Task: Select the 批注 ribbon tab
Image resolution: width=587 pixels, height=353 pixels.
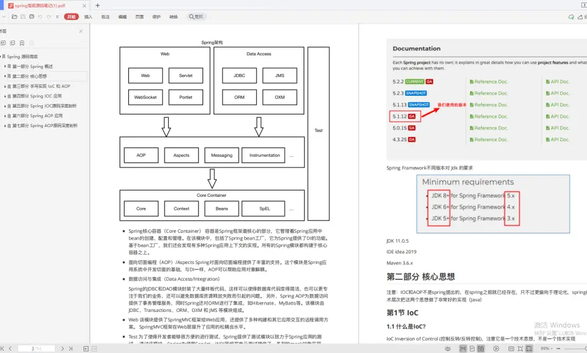Action: pos(105,17)
